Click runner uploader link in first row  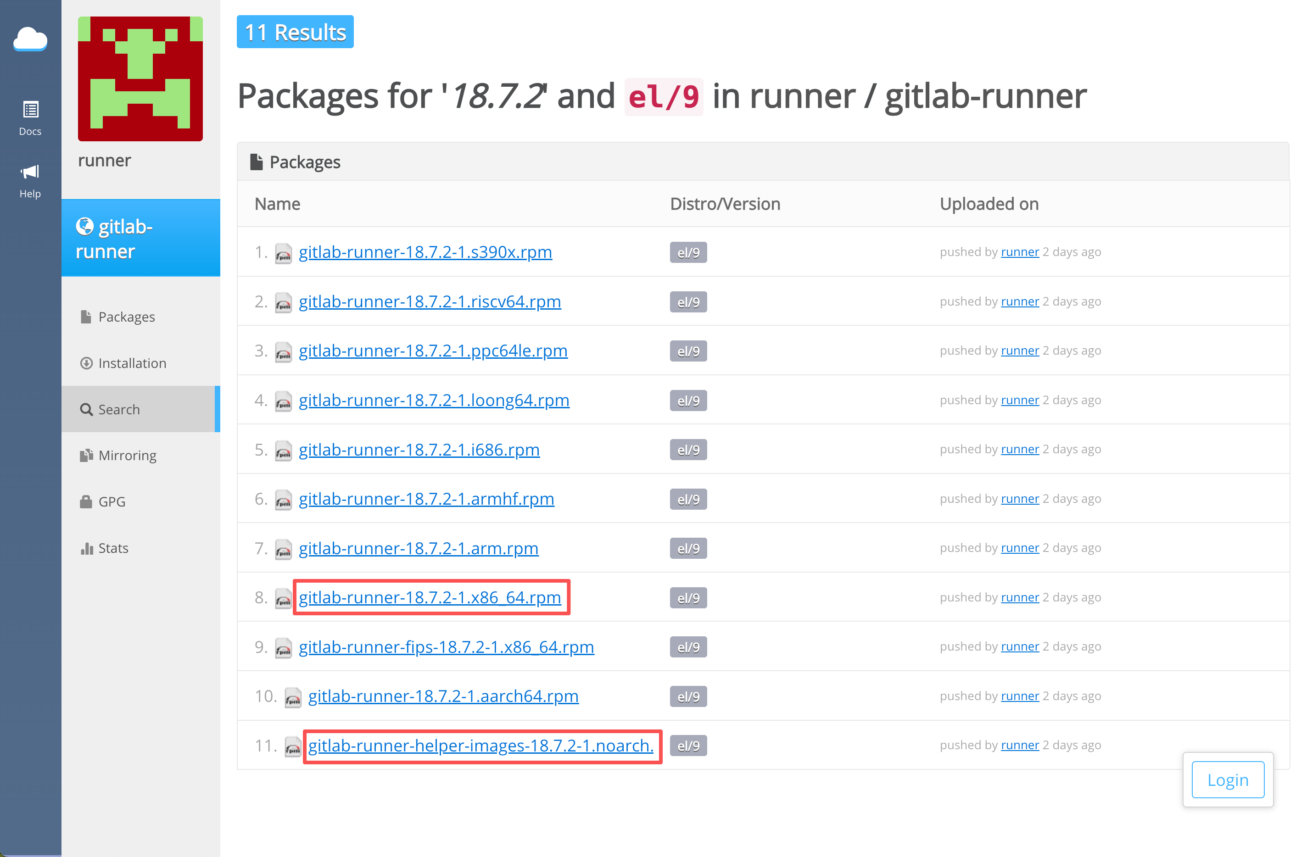[1019, 252]
